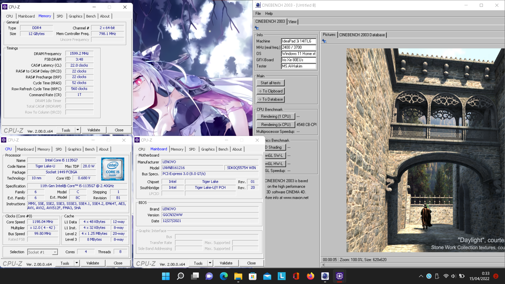Click Start all tests button
Viewport: 505px width, 284px height.
pyautogui.click(x=270, y=83)
